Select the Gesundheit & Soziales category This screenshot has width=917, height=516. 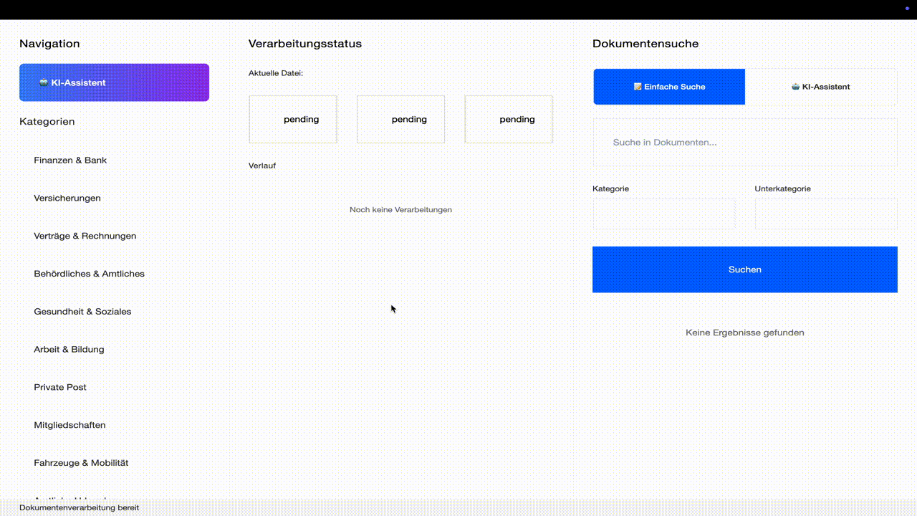click(x=82, y=312)
